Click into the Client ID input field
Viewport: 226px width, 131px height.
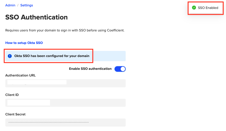tap(65, 103)
